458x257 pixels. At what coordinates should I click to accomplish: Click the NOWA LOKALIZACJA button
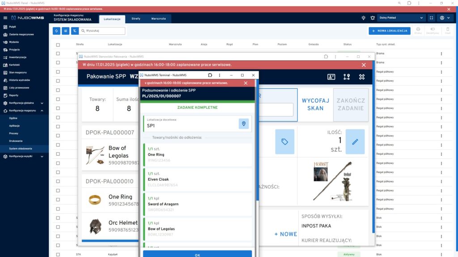(389, 31)
